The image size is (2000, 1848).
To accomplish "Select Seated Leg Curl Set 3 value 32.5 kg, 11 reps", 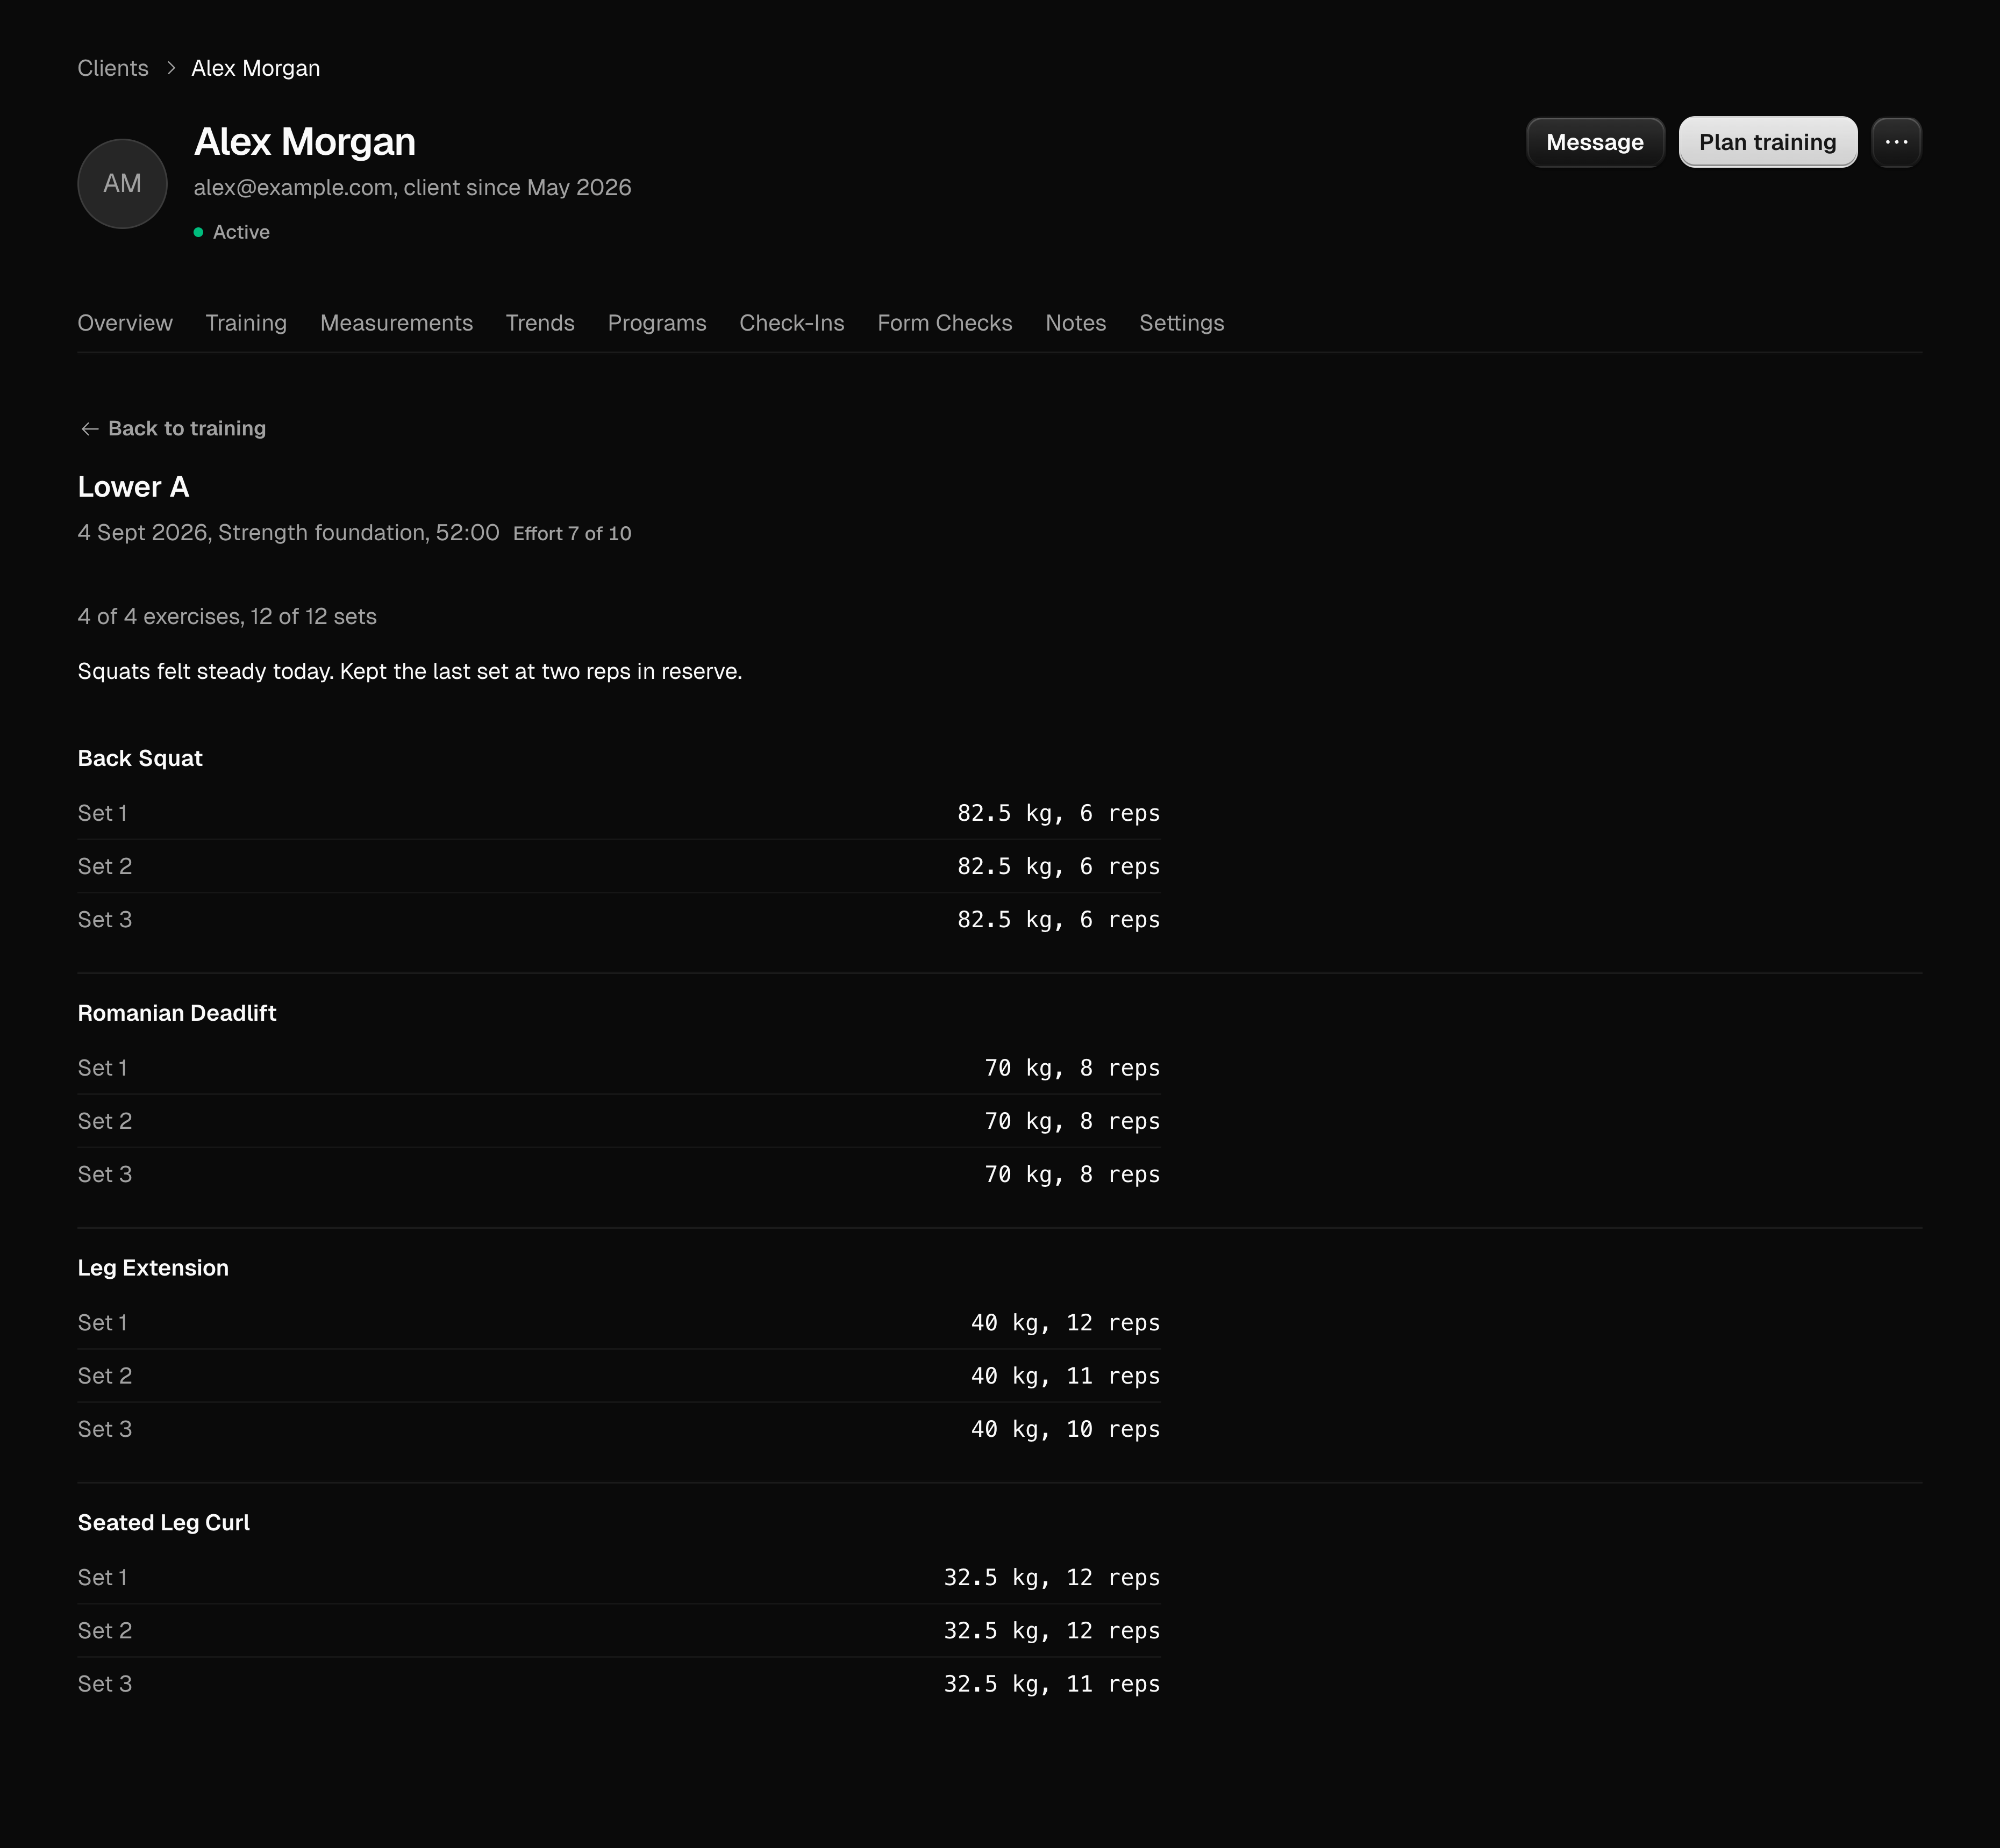I will (x=1052, y=1685).
